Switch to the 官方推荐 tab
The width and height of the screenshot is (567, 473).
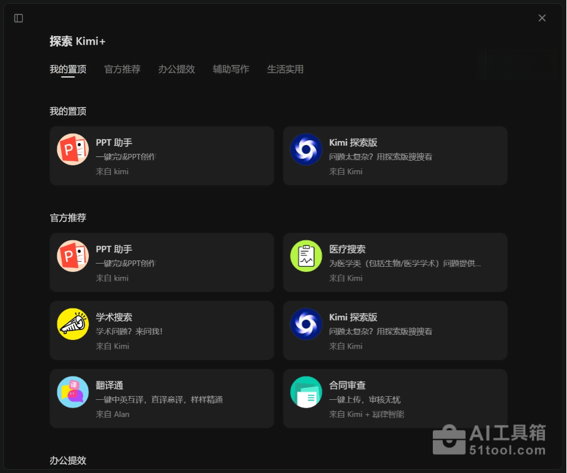122,69
